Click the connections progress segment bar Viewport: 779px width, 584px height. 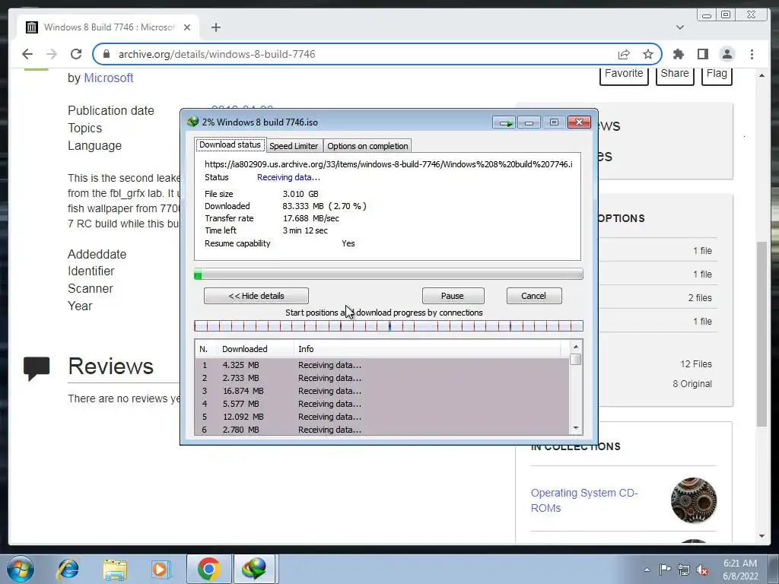coord(389,325)
